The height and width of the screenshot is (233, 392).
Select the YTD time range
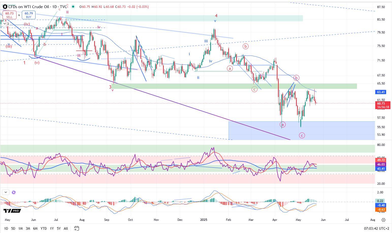44,228
